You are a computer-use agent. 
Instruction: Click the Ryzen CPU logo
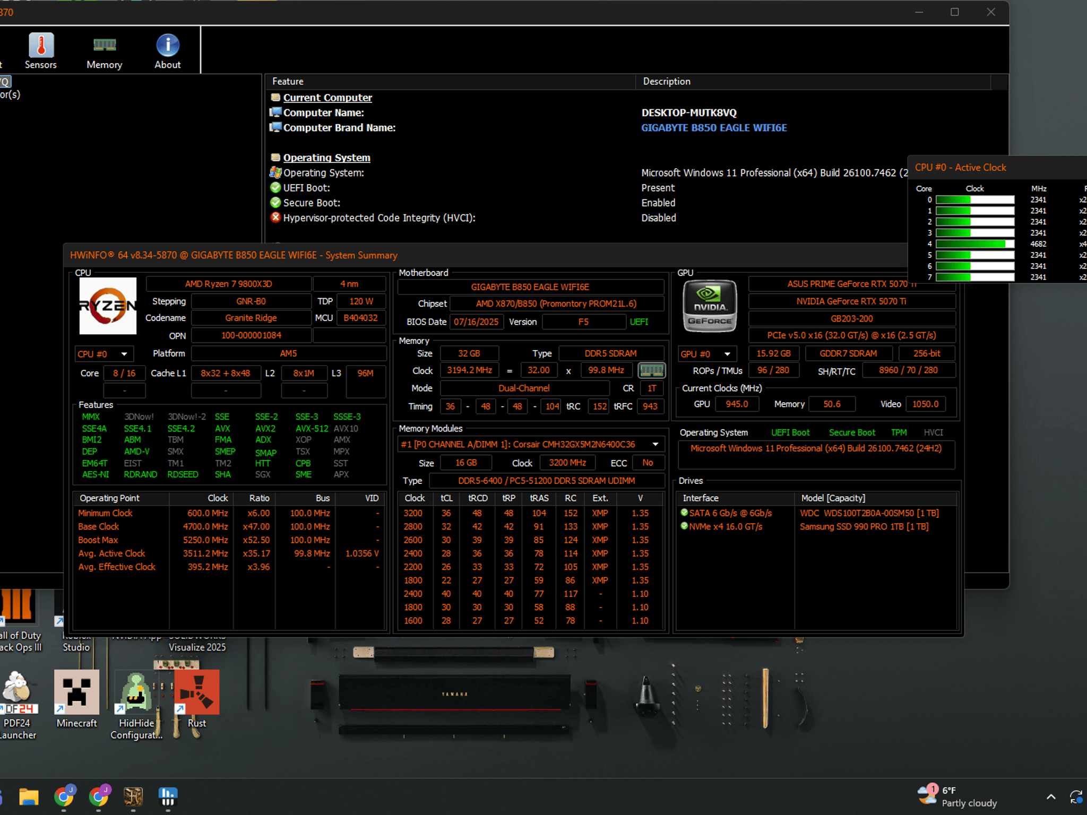[x=108, y=306]
